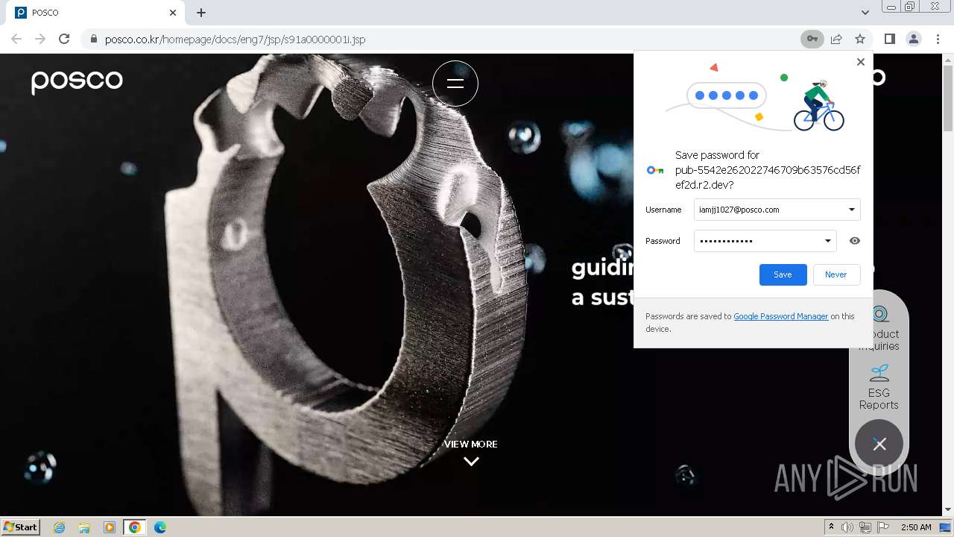Screen dimensions: 954x537
Task: Click the address bar URL
Action: point(235,39)
